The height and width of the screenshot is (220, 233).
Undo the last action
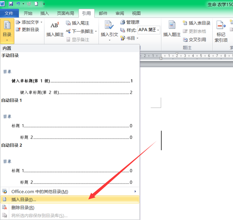[x=18, y=4]
